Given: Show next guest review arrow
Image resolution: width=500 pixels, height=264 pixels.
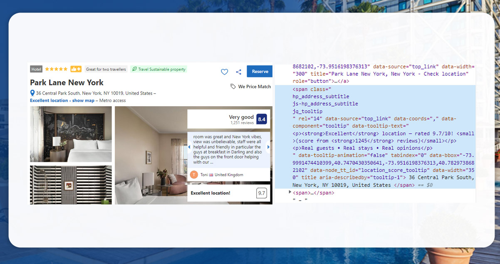Looking at the screenshot, I should (268, 147).
